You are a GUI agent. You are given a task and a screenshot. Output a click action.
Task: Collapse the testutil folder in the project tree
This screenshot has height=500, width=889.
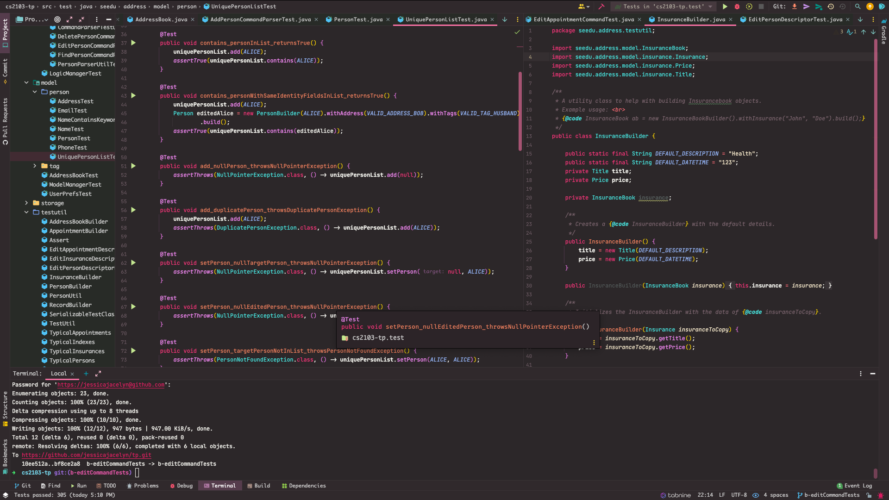(26, 212)
